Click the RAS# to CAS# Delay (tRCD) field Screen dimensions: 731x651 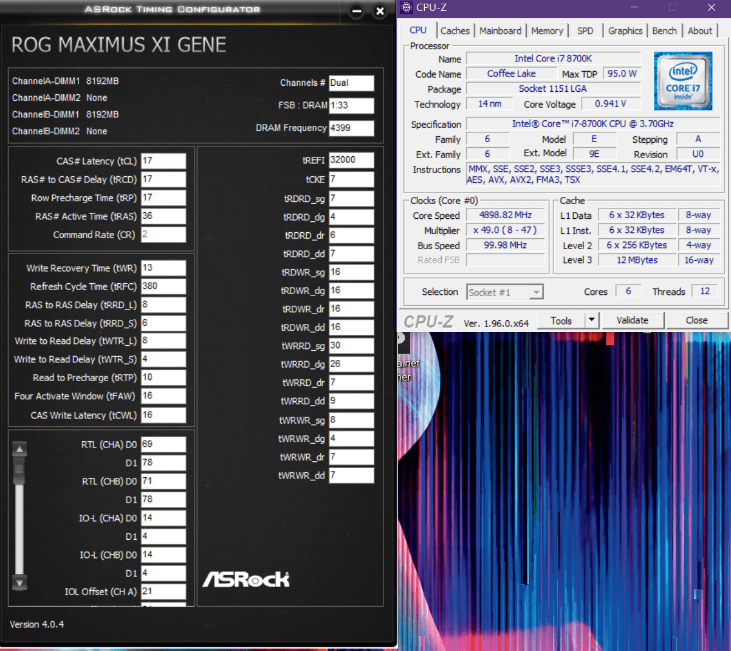point(163,179)
